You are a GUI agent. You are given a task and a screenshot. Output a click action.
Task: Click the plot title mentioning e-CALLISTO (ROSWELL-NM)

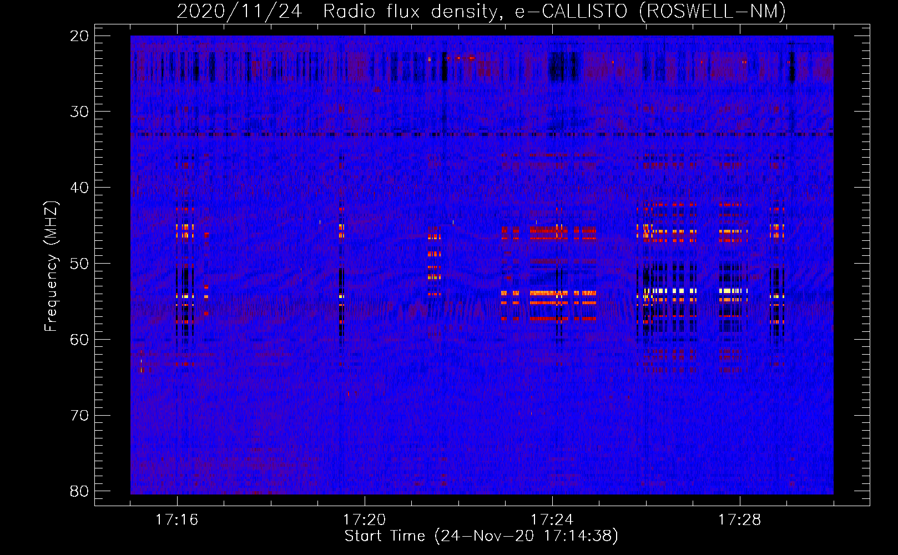(x=481, y=11)
